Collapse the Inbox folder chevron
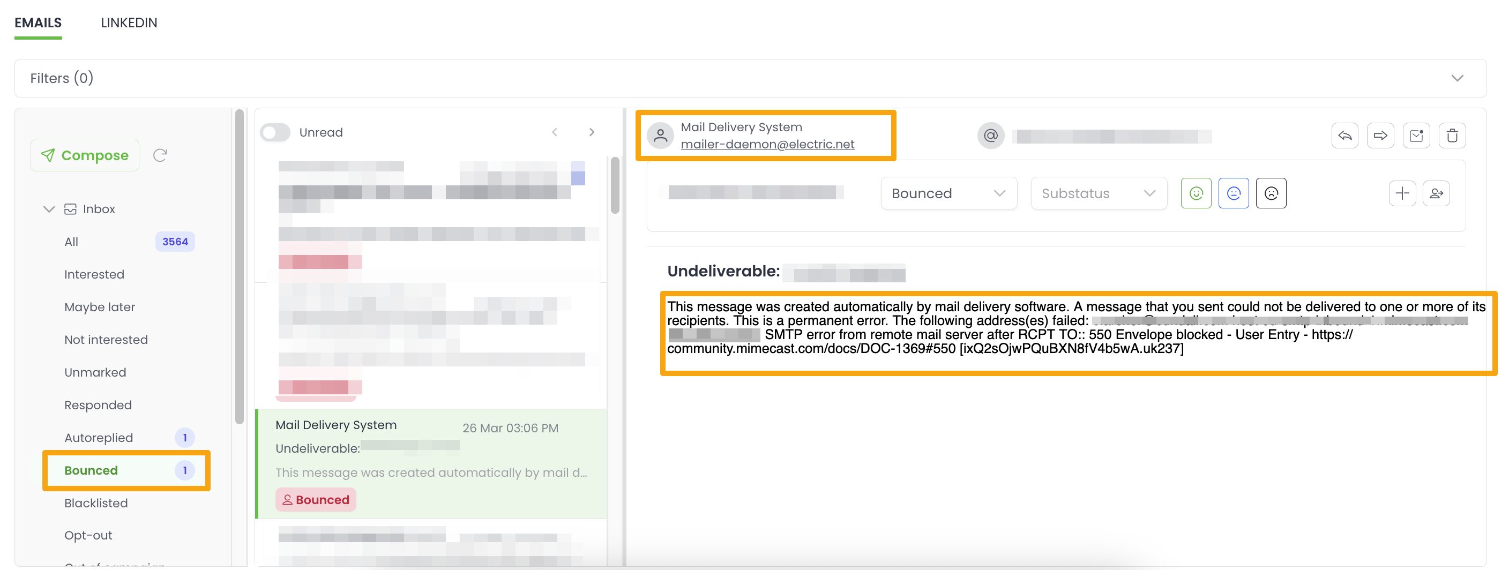 click(49, 208)
